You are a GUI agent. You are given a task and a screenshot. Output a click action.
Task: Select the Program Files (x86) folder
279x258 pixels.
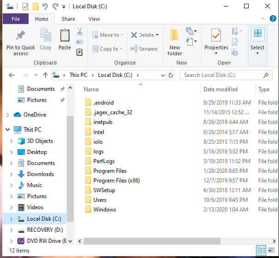(116, 181)
